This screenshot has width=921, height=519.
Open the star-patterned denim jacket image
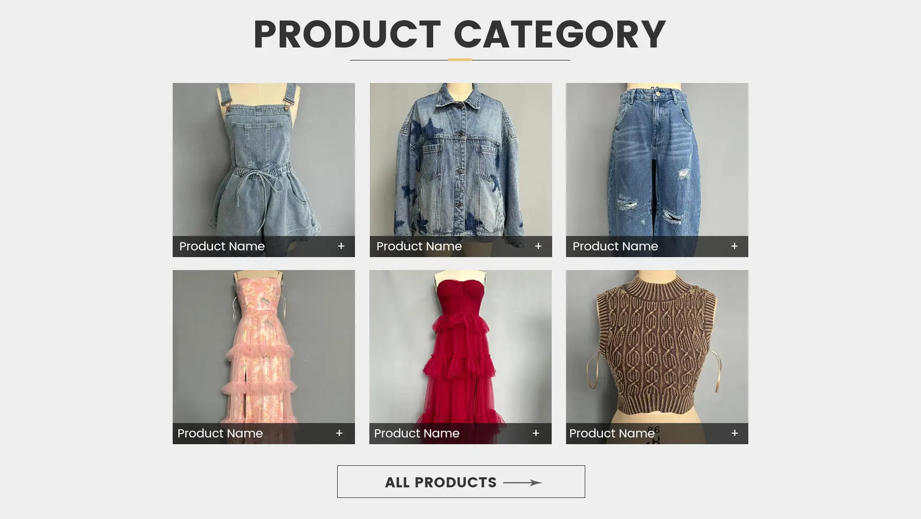tap(460, 160)
